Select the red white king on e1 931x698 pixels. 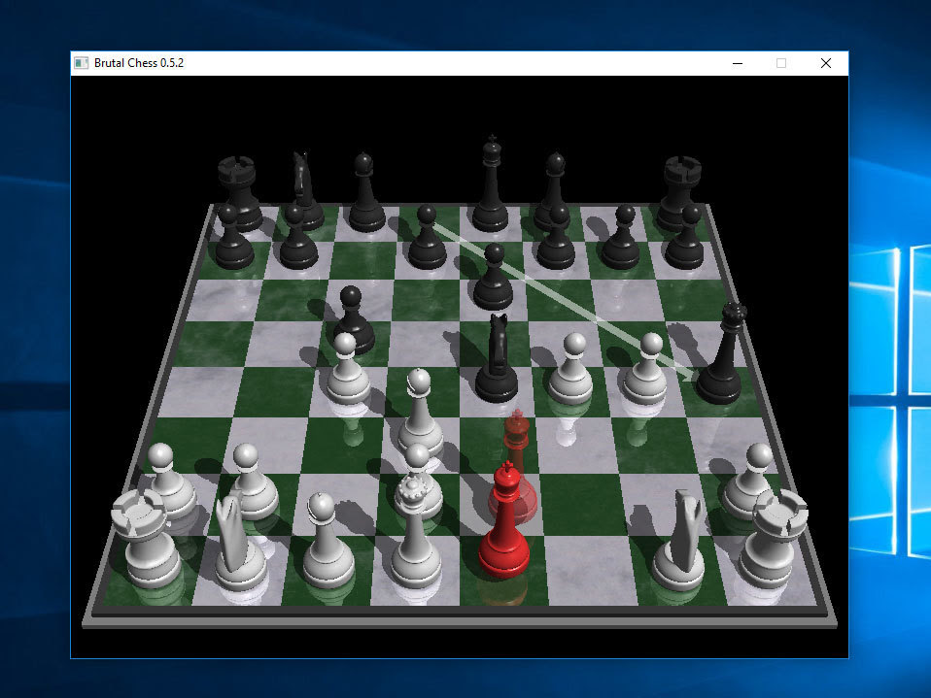[x=504, y=522]
